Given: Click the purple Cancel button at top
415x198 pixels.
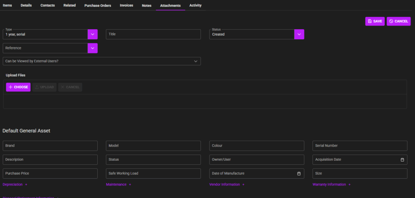Looking at the screenshot, I should coord(398,21).
